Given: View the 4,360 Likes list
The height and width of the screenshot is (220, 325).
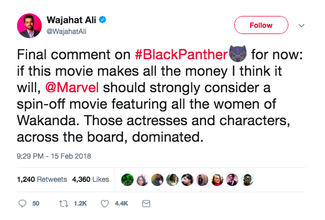Looking at the screenshot, I should (x=90, y=179).
